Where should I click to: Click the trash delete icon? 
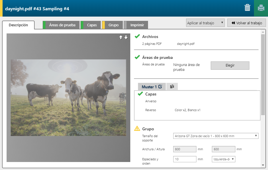coord(247,8)
